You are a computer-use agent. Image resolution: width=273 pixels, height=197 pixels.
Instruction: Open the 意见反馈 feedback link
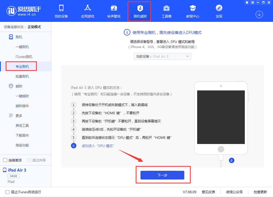(x=209, y=192)
